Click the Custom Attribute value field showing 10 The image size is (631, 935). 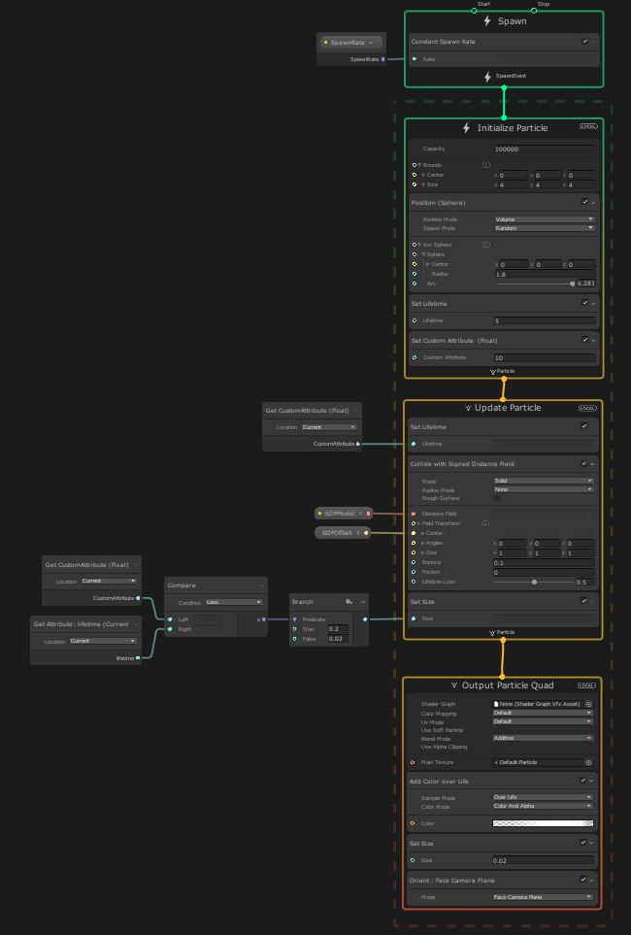pyautogui.click(x=545, y=357)
